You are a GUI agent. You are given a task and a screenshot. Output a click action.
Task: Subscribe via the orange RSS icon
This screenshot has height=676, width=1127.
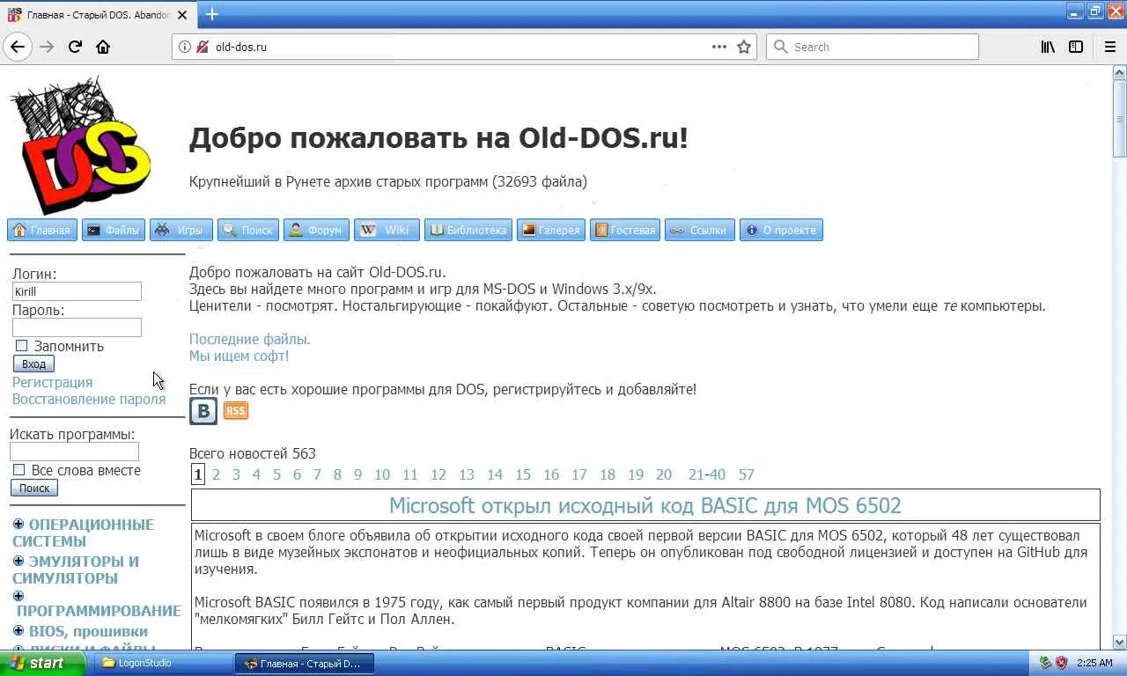[x=236, y=411]
